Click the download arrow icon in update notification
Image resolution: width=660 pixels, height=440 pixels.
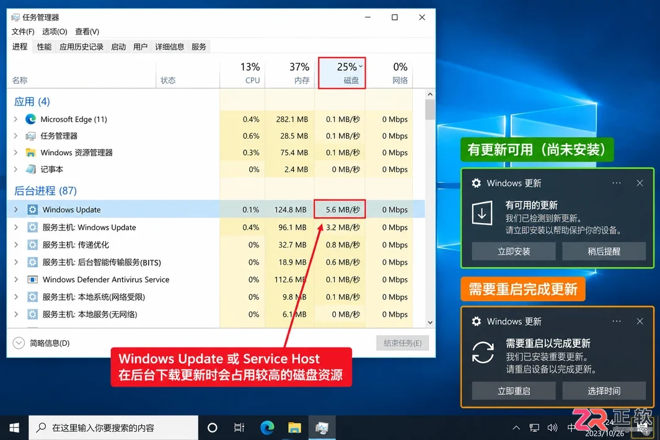[x=482, y=213]
